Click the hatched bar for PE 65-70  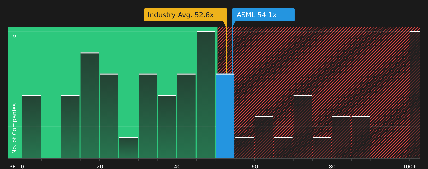point(283,148)
